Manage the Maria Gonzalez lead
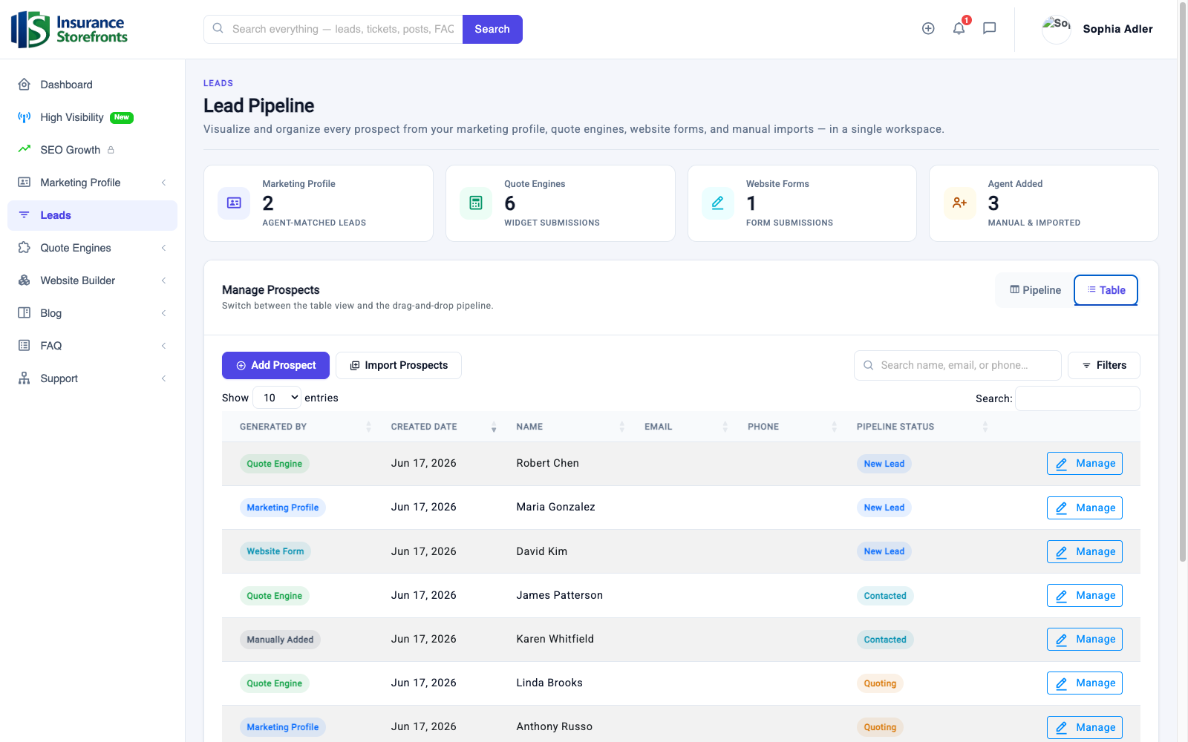This screenshot has height=742, width=1188. (x=1084, y=508)
